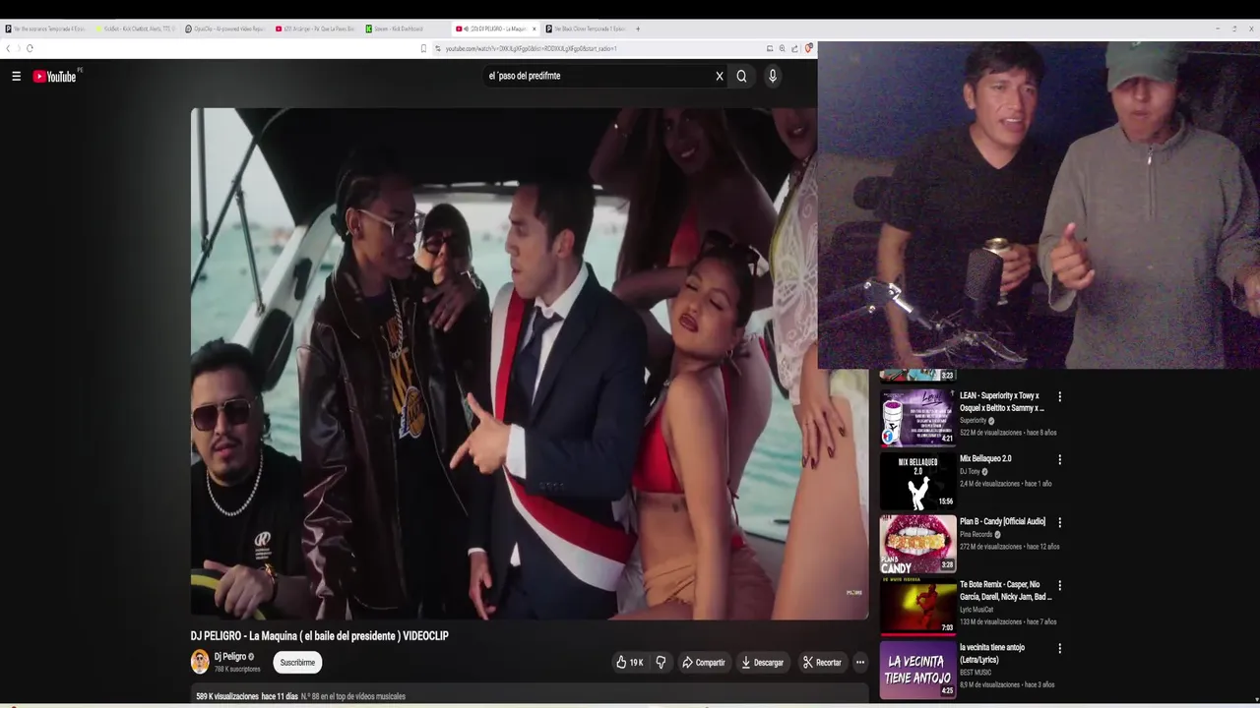
Task: Like the video with the thumbs up
Action: tap(629, 663)
